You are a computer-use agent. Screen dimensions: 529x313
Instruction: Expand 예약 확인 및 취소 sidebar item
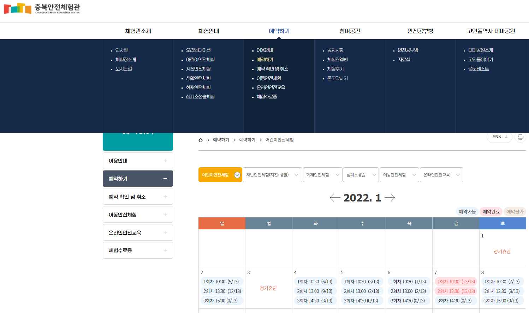click(x=138, y=197)
